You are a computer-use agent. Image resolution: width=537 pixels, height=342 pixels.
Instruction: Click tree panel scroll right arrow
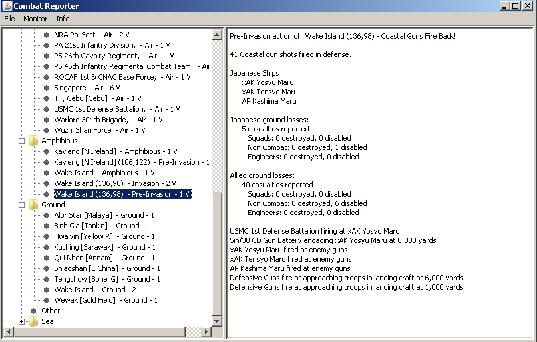click(206, 331)
